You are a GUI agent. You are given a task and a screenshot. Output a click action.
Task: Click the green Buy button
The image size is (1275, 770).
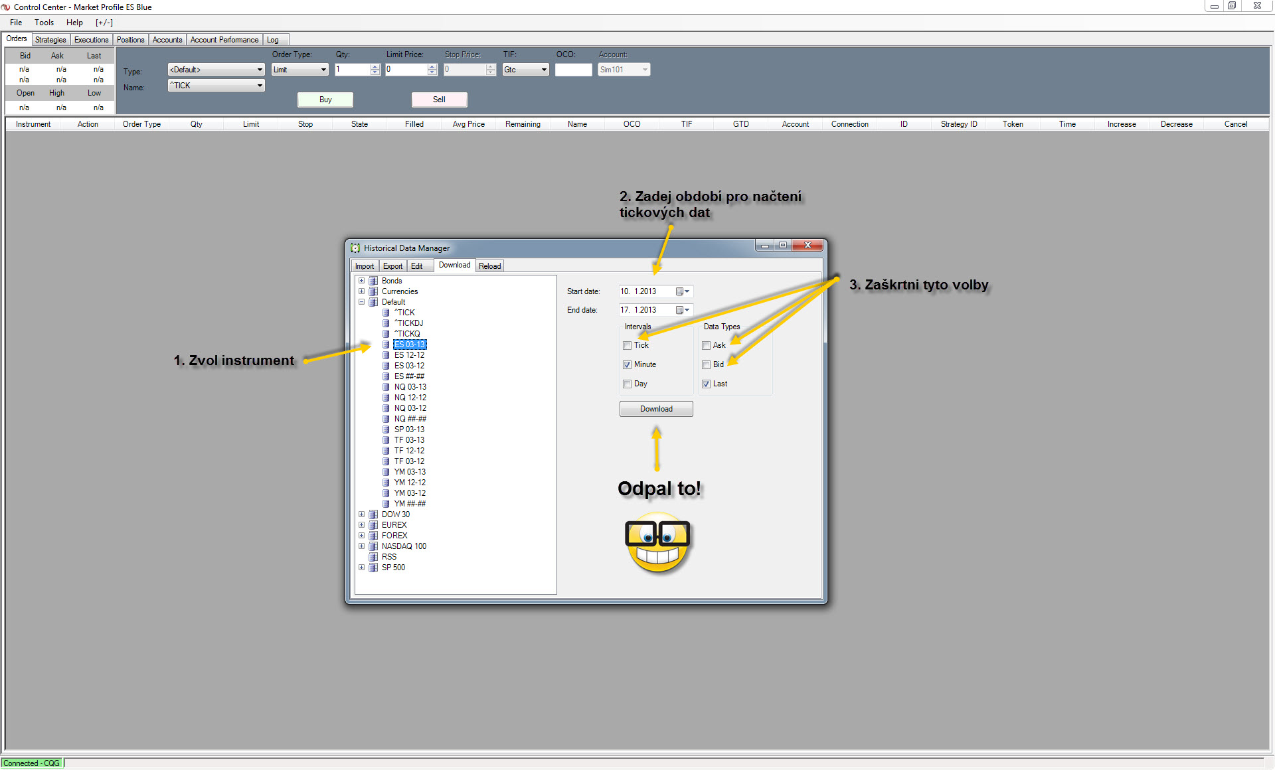click(x=325, y=100)
